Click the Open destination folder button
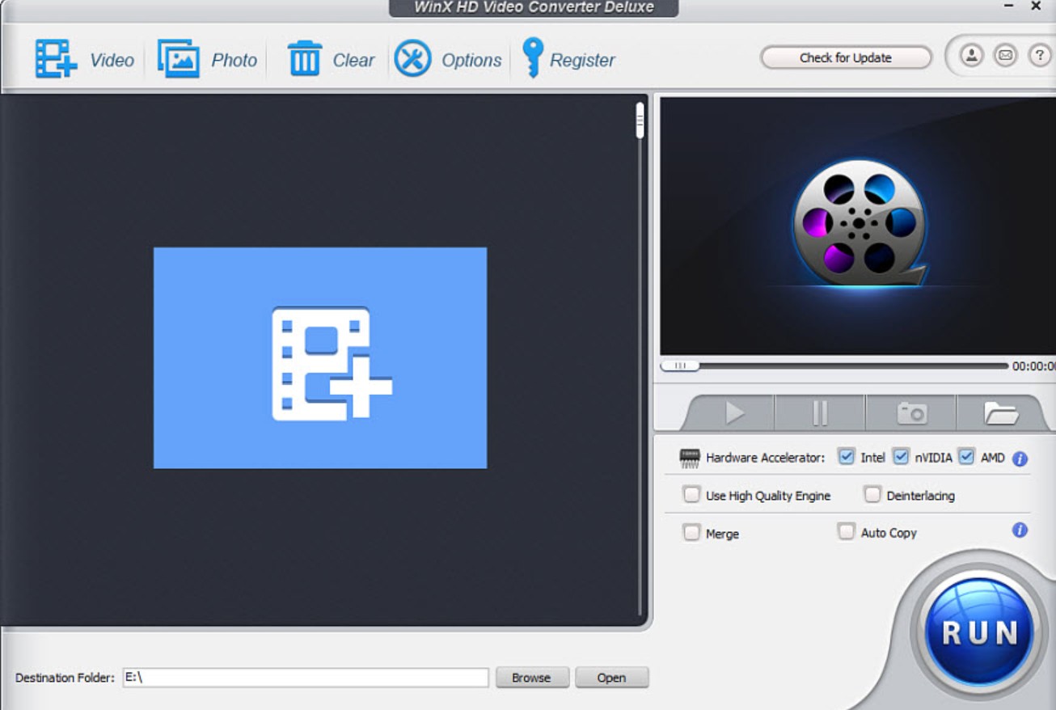The height and width of the screenshot is (710, 1056). [x=611, y=678]
